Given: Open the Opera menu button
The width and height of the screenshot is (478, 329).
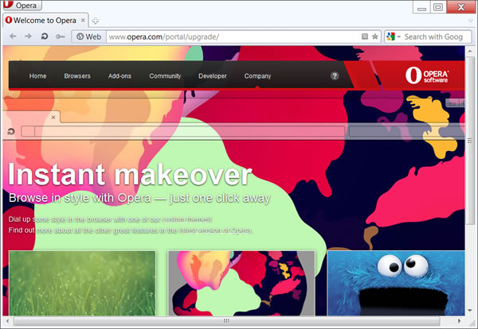Looking at the screenshot, I should [x=18, y=6].
